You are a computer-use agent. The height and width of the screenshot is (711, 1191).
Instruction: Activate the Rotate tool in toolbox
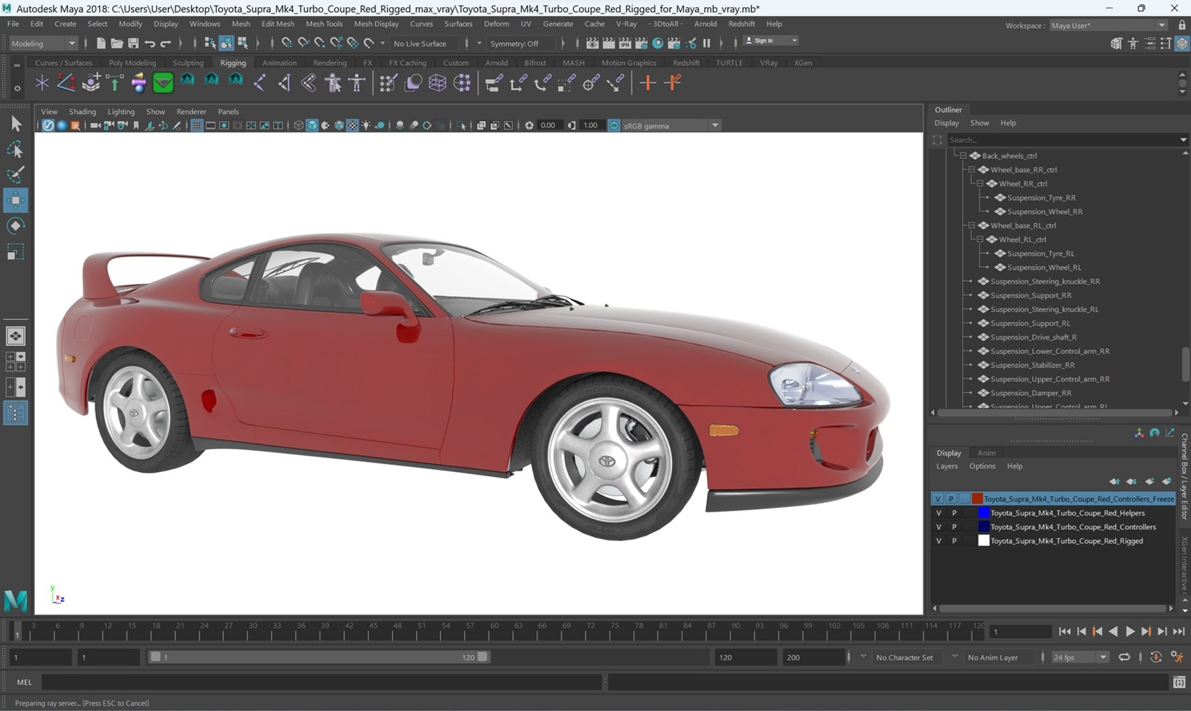[16, 226]
